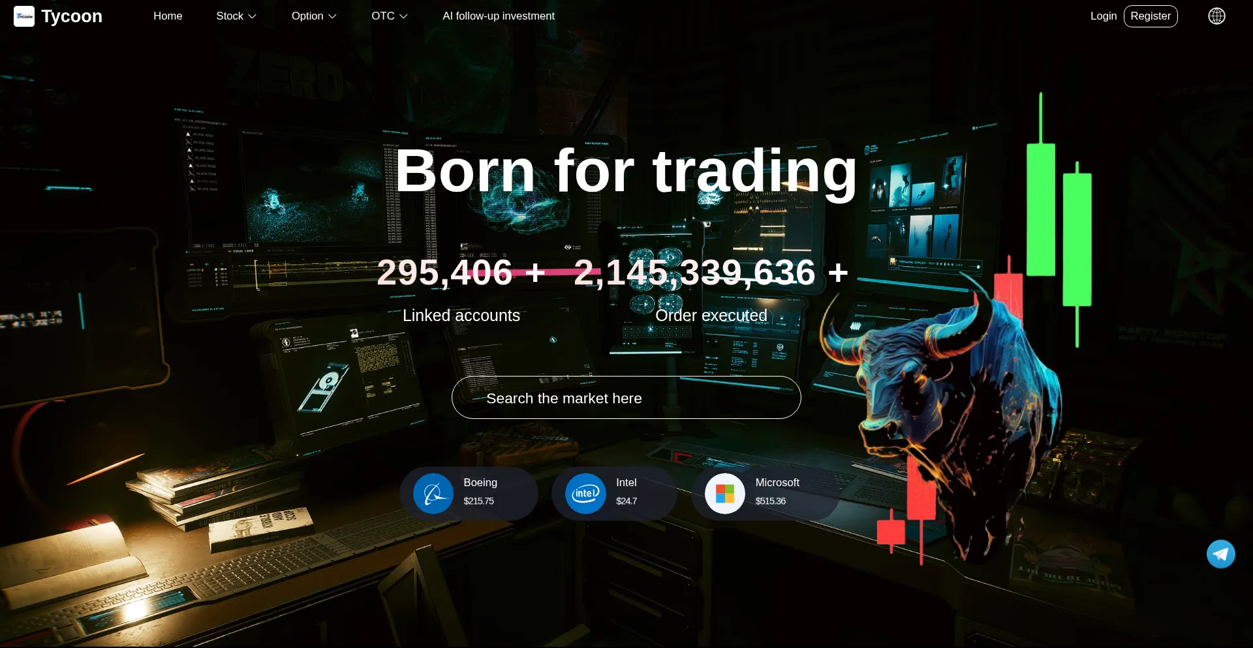Click the Tycoon logo icon

pyautogui.click(x=24, y=16)
